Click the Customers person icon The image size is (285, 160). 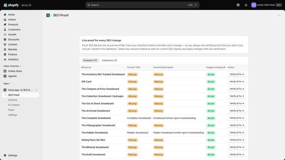5,30
